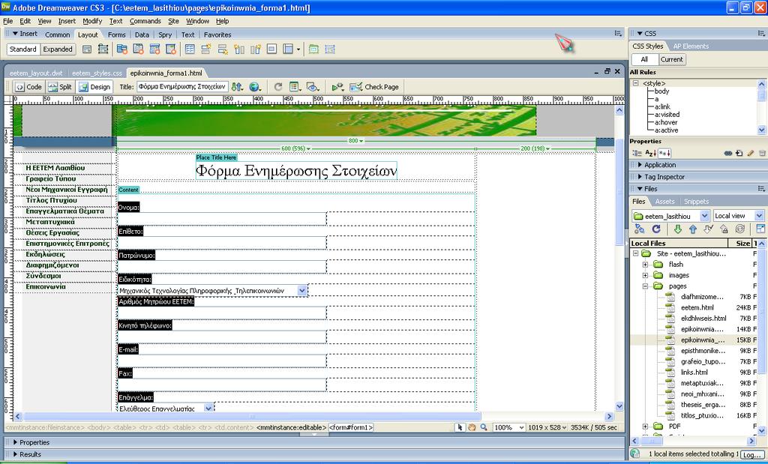Screen dimensions: 768x464
Task: Attach a style sheet with link icon
Action: click(728, 153)
